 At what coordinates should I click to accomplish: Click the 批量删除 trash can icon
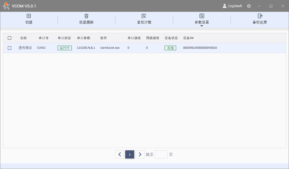click(86, 16)
